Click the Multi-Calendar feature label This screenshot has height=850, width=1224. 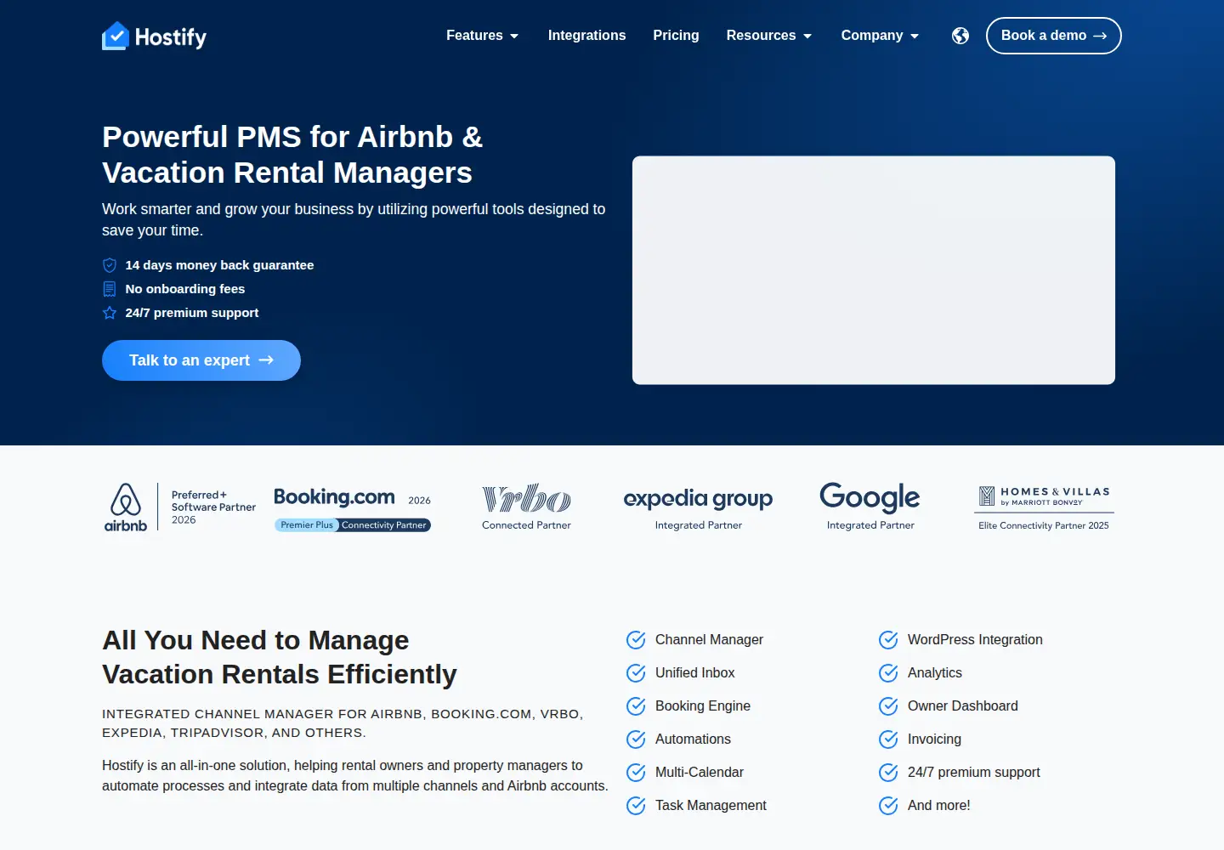(x=700, y=773)
